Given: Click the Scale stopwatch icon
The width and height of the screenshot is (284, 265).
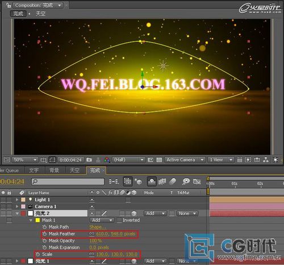Looking at the screenshot, I should tap(37, 254).
